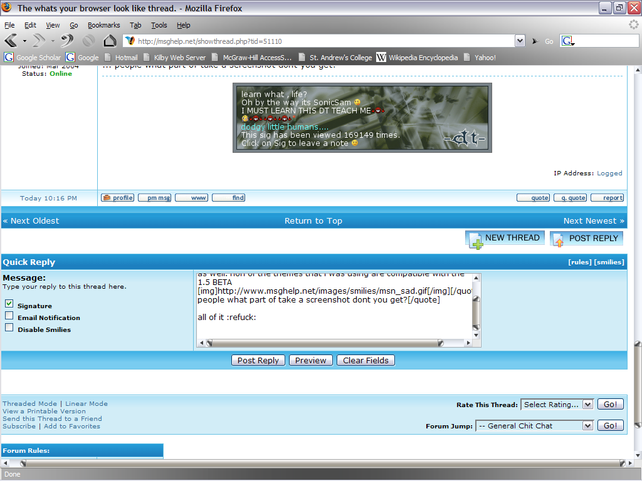Open the Select Rating dropdown

pyautogui.click(x=557, y=405)
